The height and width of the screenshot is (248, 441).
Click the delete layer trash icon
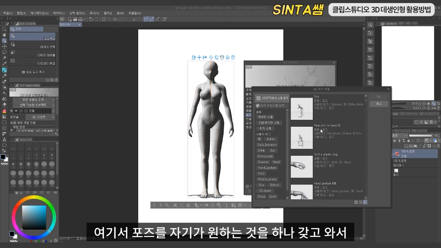(x=438, y=146)
